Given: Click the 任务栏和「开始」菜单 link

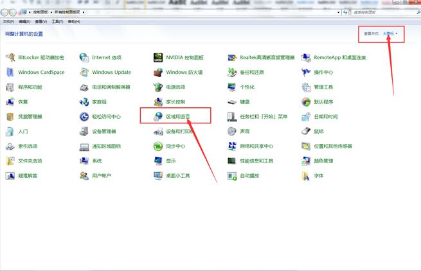Looking at the screenshot, I should (x=264, y=116).
